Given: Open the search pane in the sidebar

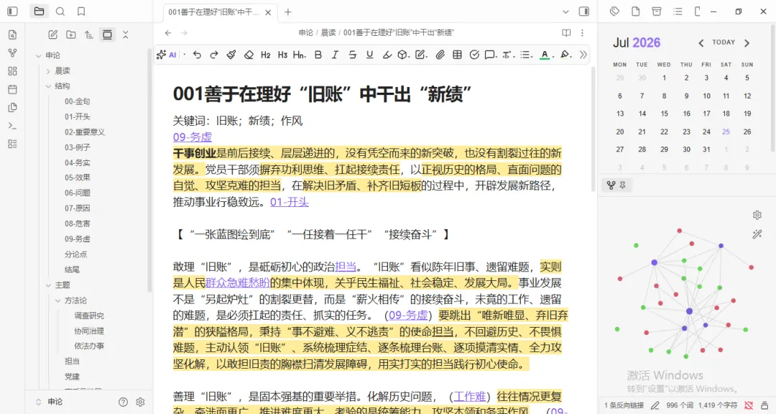Looking at the screenshot, I should pyautogui.click(x=60, y=11).
